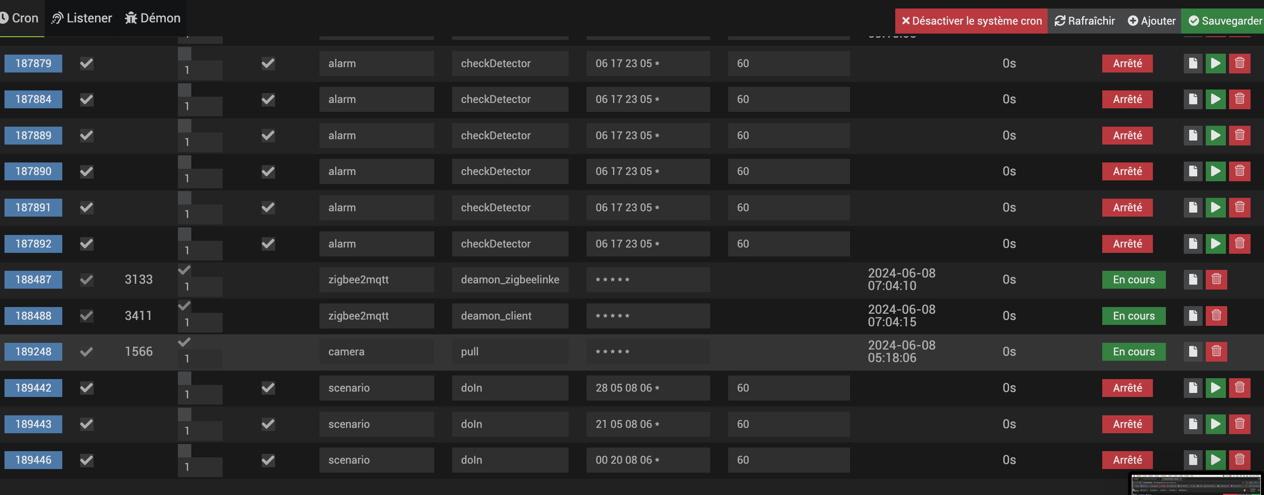Viewport: 1264px width, 495px height.
Task: Click the Rafraîchir button
Action: pos(1084,21)
